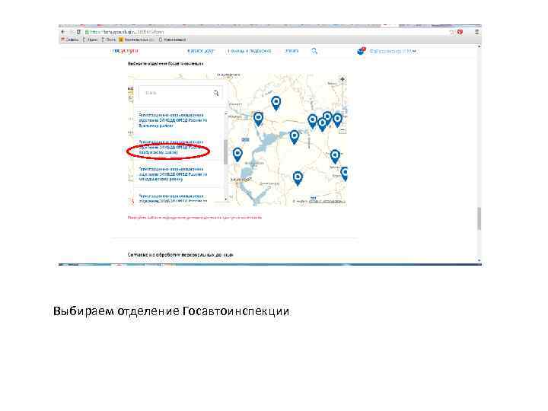
Task: Click the red extension icon near address bar
Action: (460, 32)
